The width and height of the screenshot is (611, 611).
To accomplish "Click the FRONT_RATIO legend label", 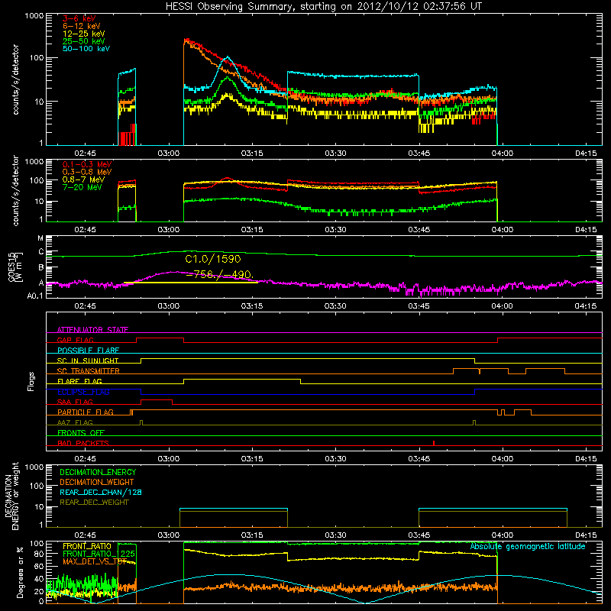I will pyautogui.click(x=87, y=546).
